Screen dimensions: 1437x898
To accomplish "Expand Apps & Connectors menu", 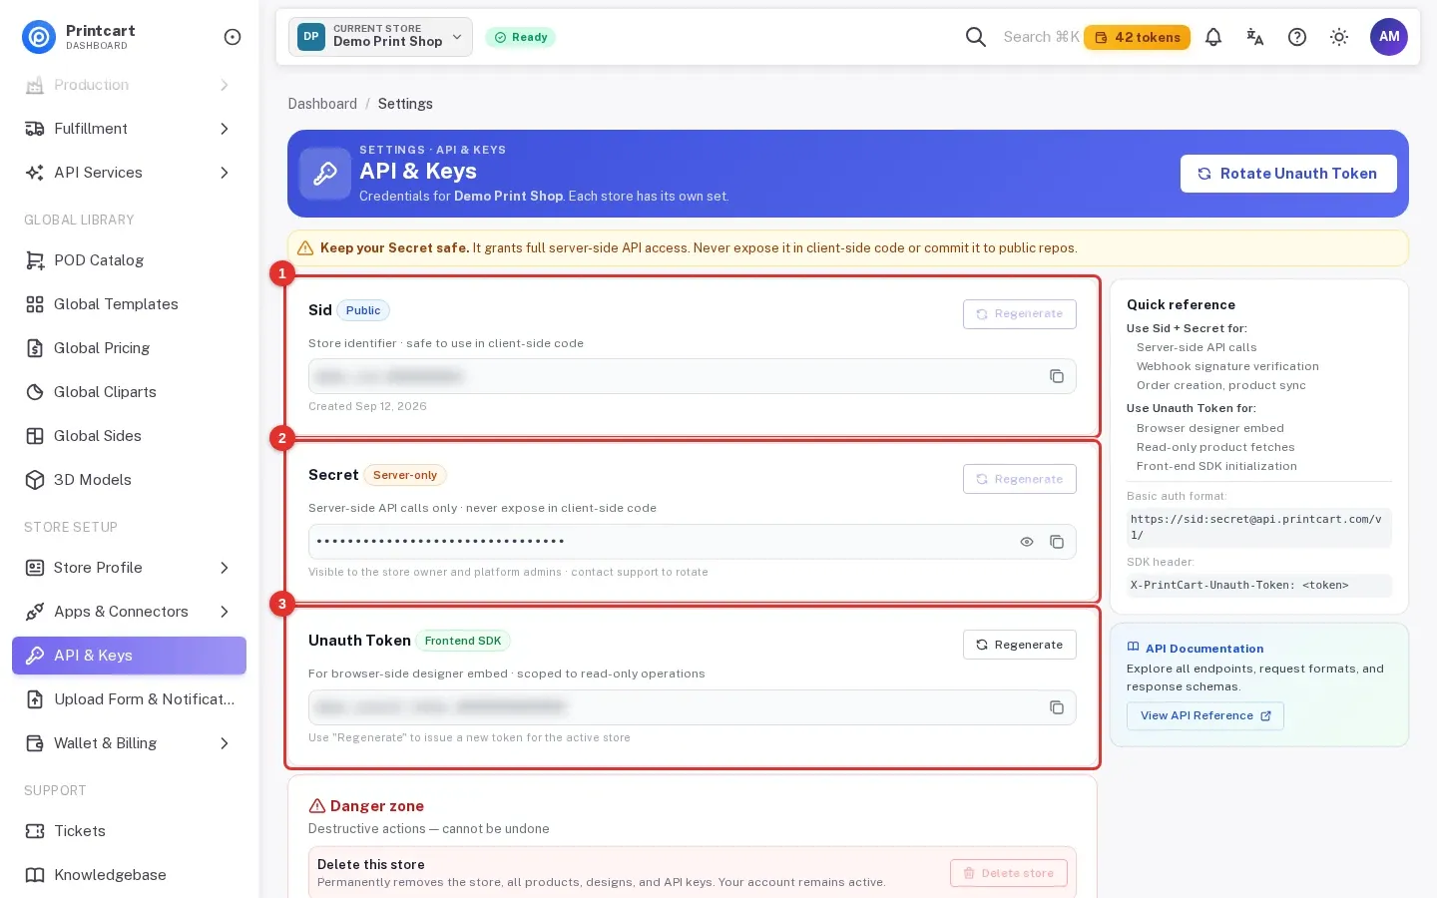I will tap(129, 612).
